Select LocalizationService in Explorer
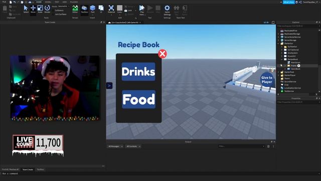321x181 pixels. point(292,88)
